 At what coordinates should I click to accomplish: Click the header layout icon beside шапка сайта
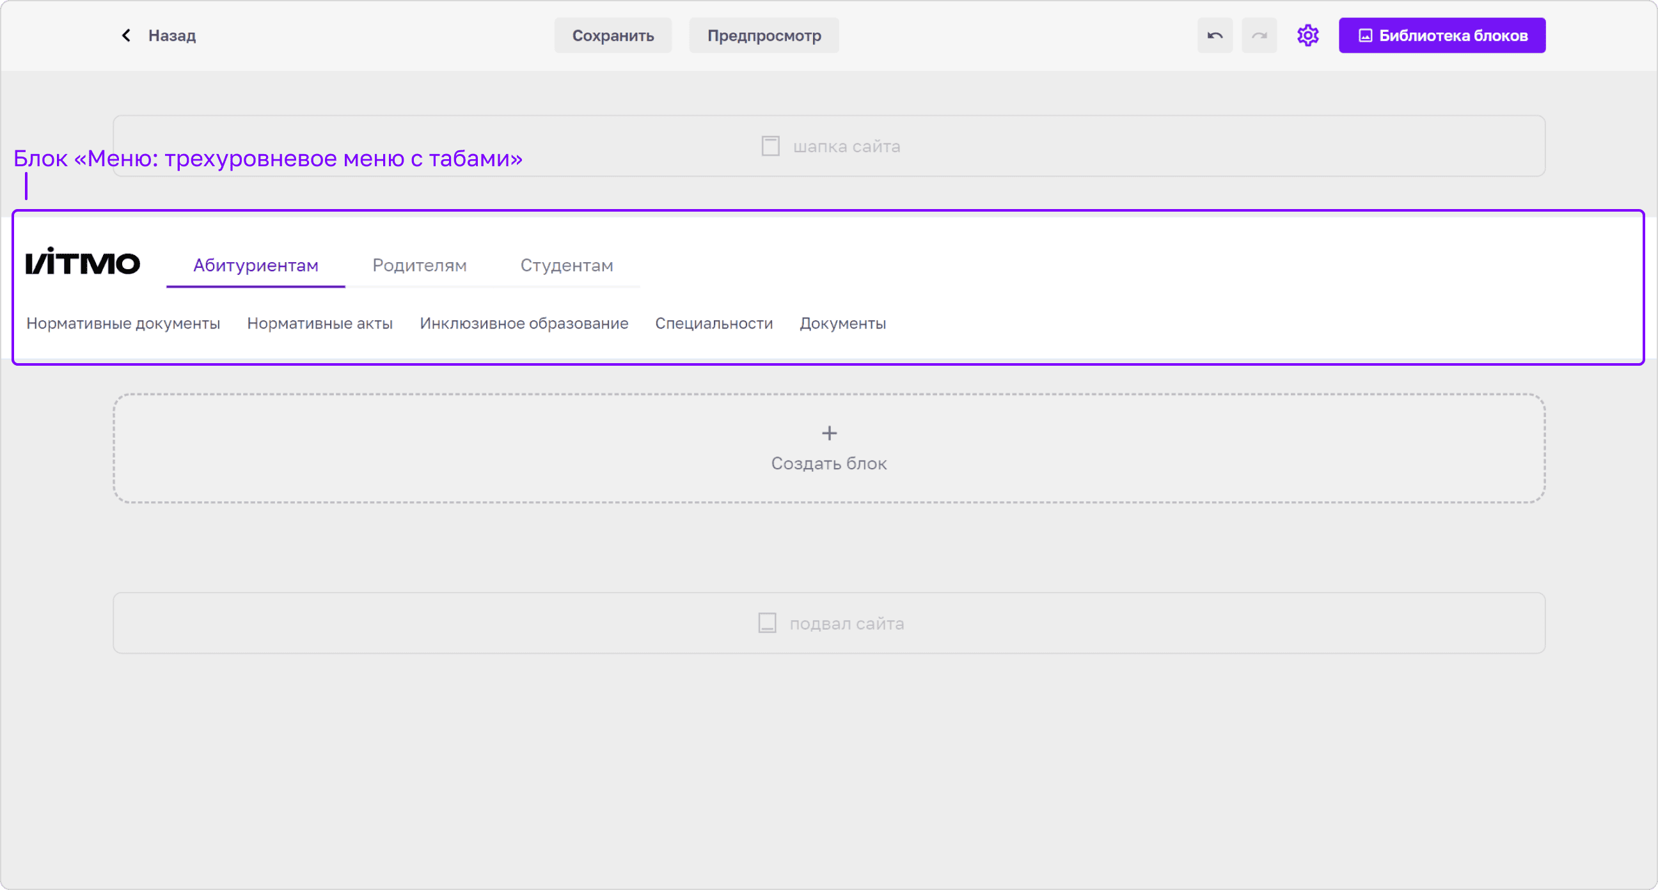(770, 146)
